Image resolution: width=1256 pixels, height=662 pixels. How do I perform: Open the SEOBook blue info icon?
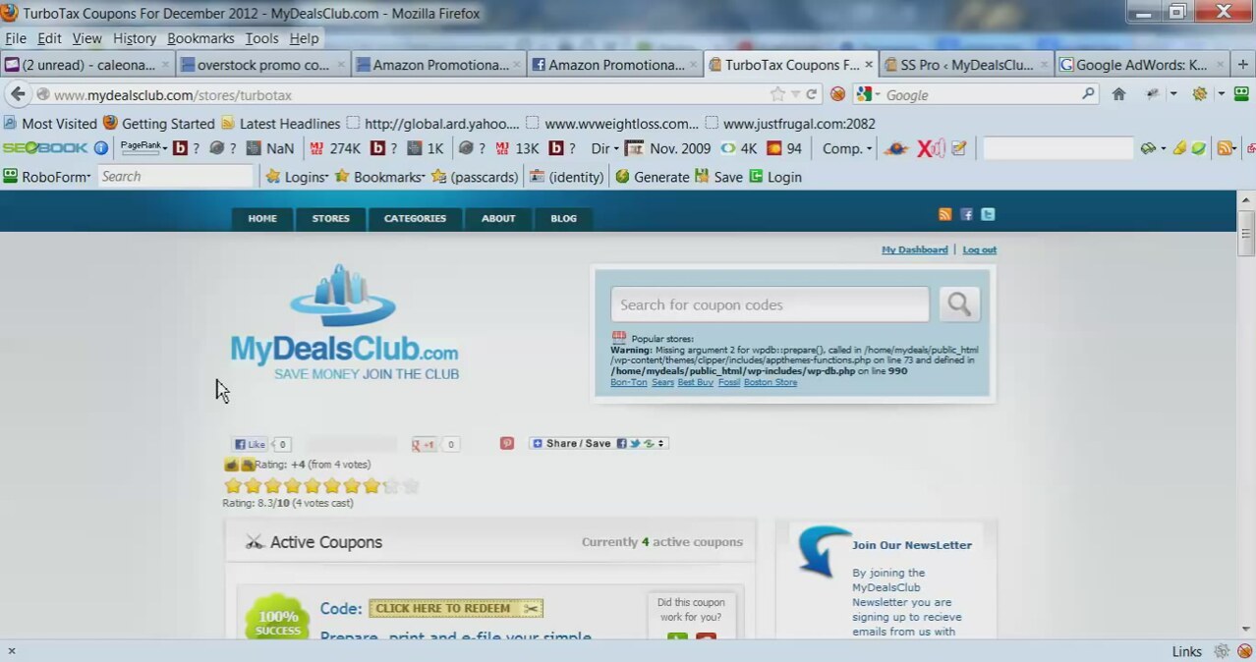click(x=100, y=148)
